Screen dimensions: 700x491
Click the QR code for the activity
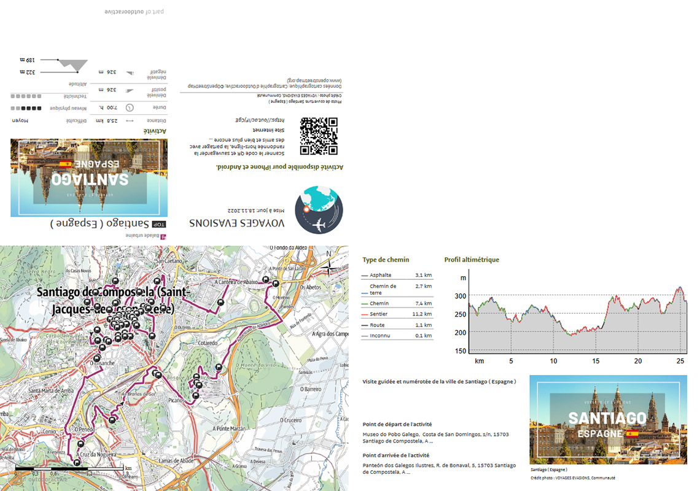coord(319,136)
